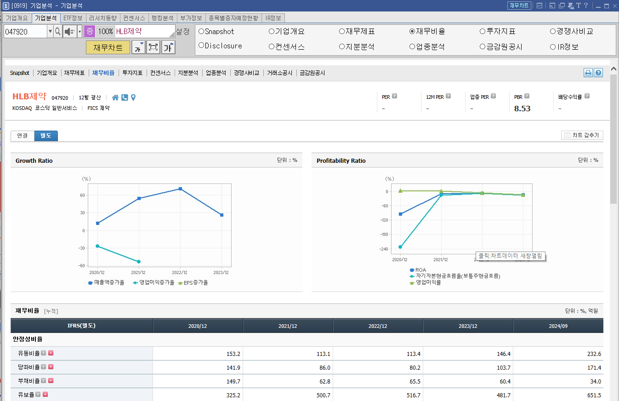Select 별도 separate tab
This screenshot has width=619, height=401.
click(46, 136)
